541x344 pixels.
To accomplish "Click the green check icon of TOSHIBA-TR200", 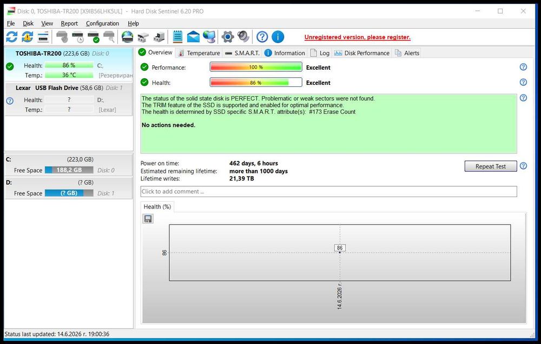I will [10, 66].
